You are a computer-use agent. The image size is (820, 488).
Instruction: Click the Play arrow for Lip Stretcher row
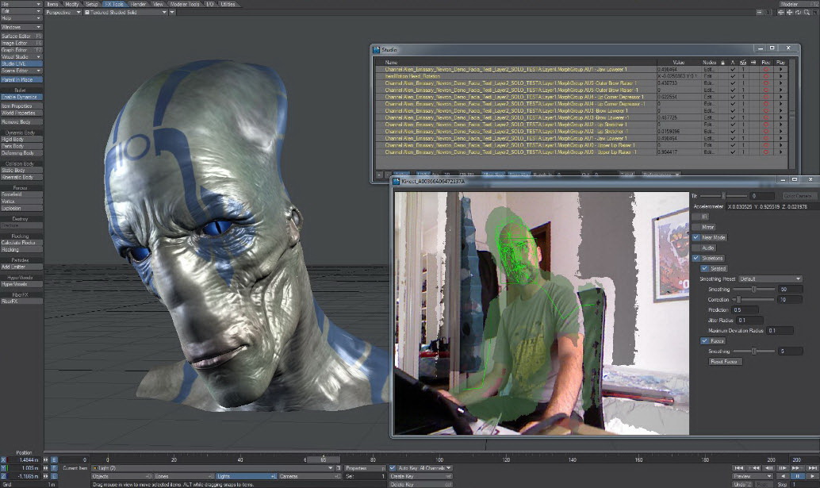(780, 125)
